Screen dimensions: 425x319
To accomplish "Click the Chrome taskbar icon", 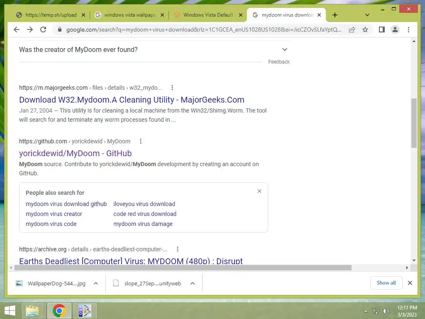I will point(59,311).
